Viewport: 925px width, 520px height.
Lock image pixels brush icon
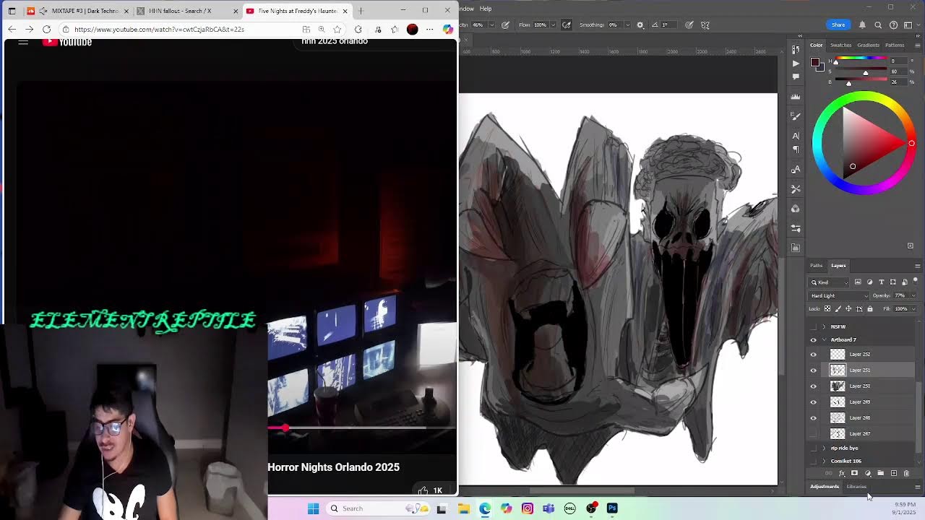click(x=838, y=309)
